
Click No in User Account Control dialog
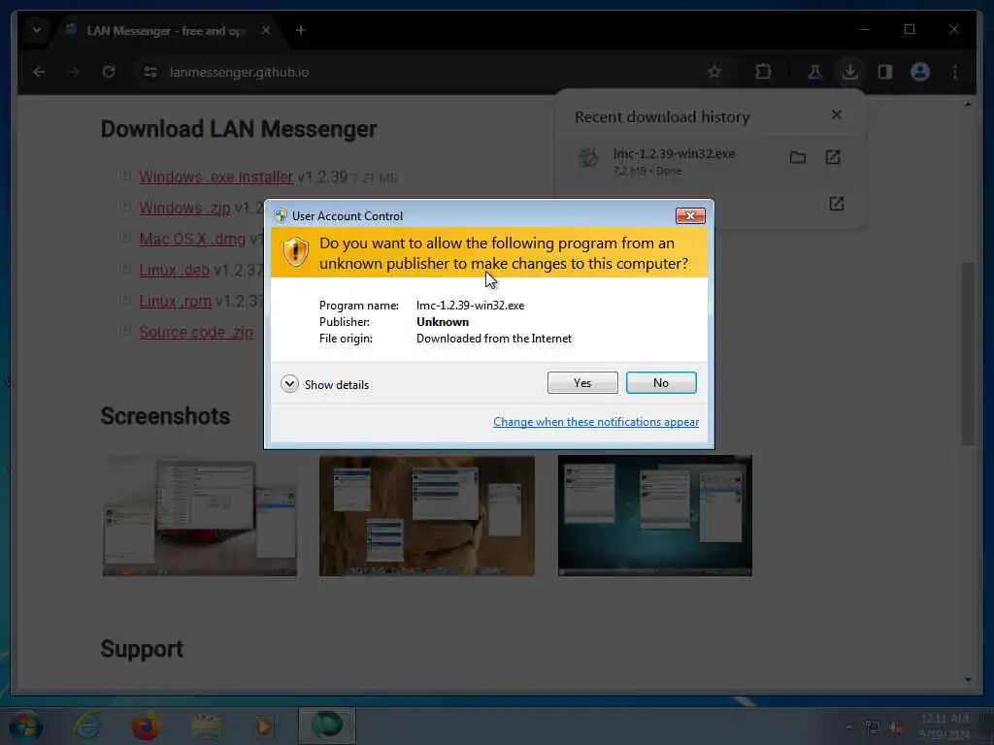pos(660,382)
